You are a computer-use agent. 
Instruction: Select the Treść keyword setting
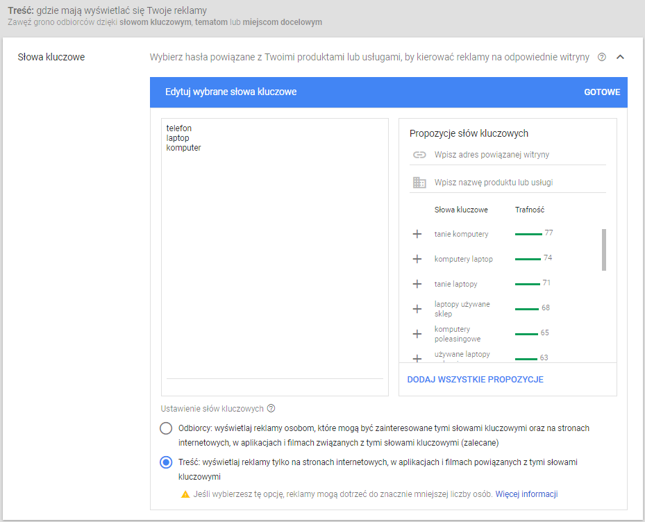pos(166,462)
